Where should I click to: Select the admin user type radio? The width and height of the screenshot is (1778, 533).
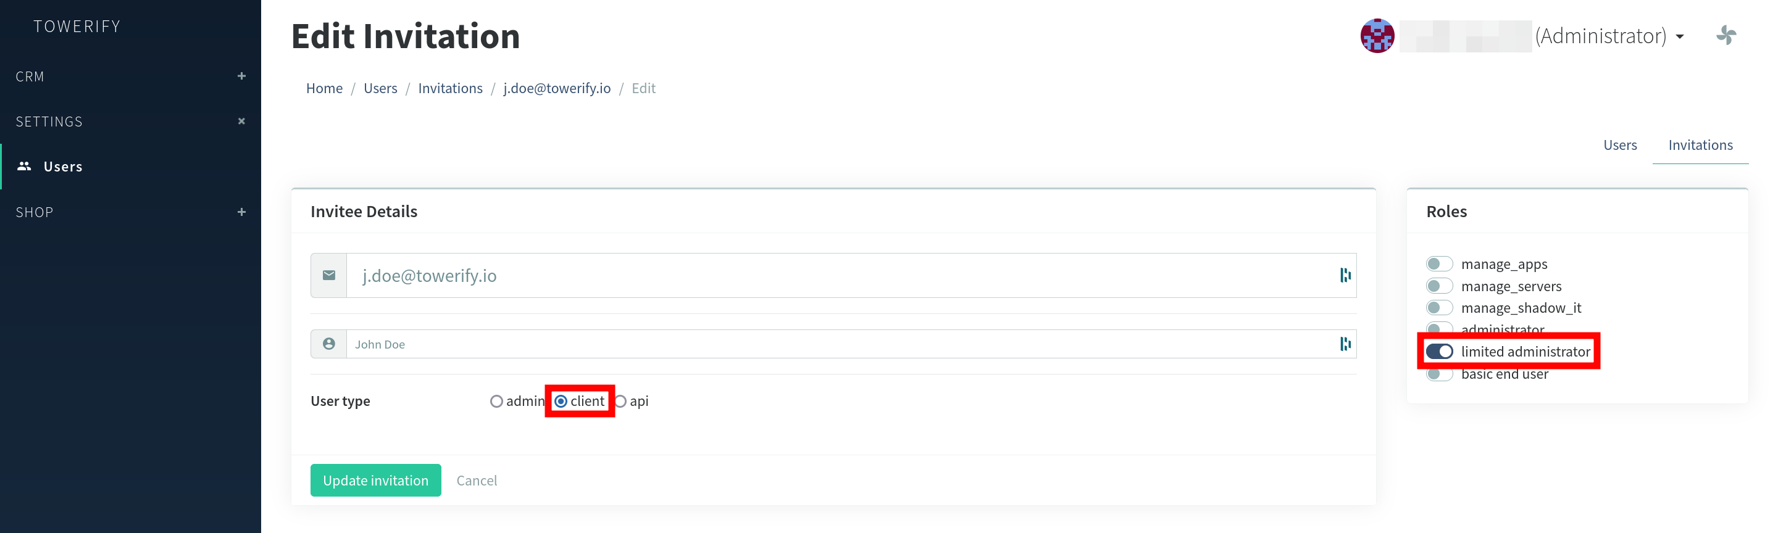click(496, 402)
